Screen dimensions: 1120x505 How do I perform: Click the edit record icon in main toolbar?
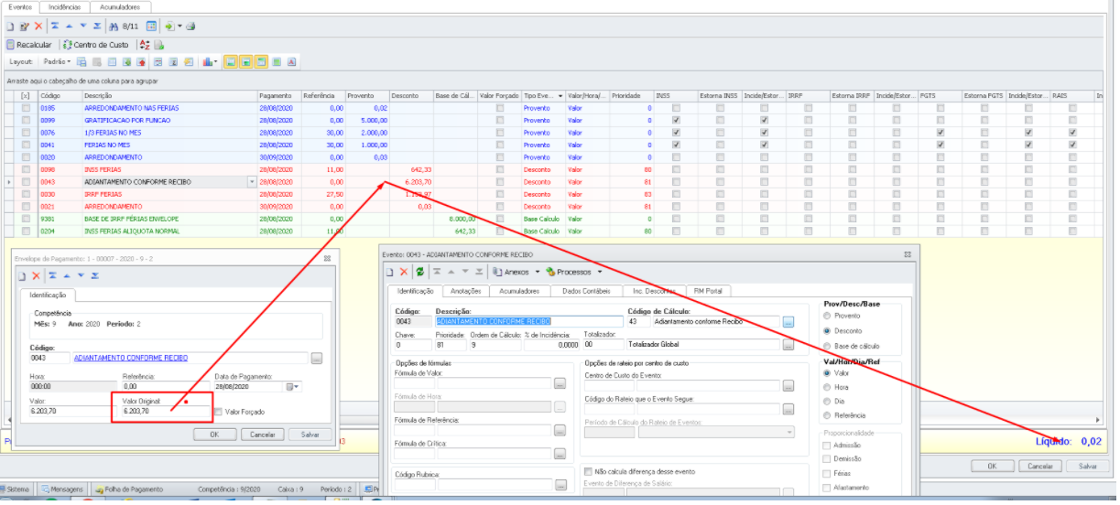pos(24,27)
